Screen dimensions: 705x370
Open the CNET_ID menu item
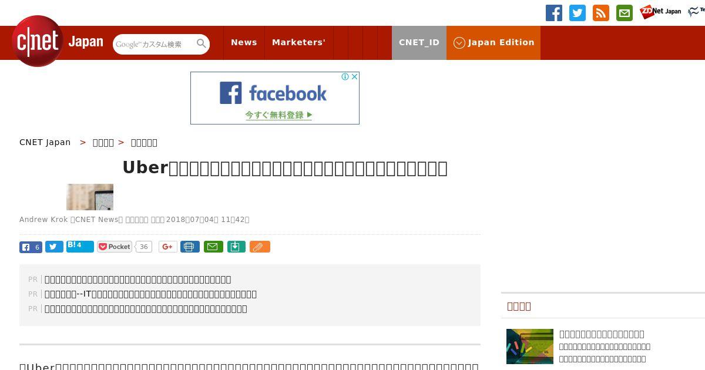click(x=419, y=42)
